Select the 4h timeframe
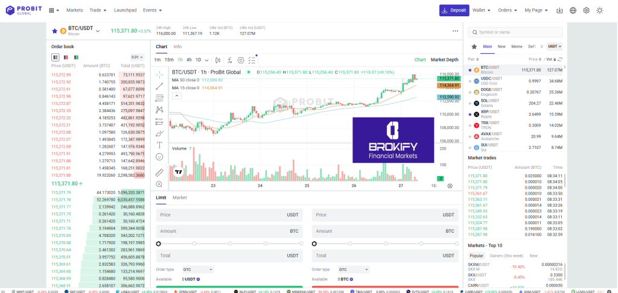Viewport: 618px width, 293px height. click(x=189, y=60)
